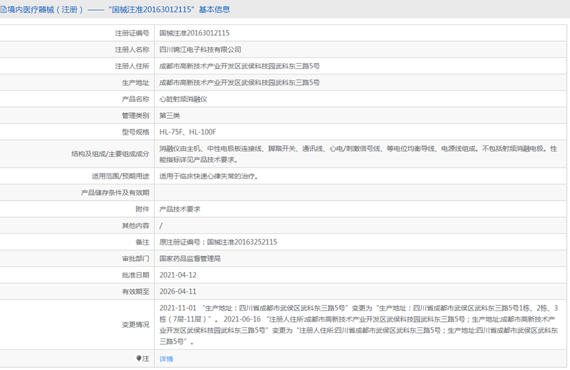The height and width of the screenshot is (370, 570).
Task: Open the 详情 details link
Action: point(166,359)
